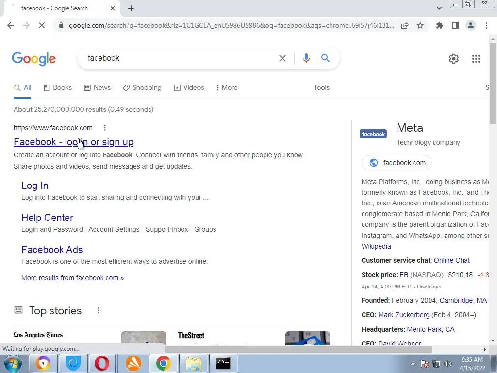Open the Google apps grid

476,59
